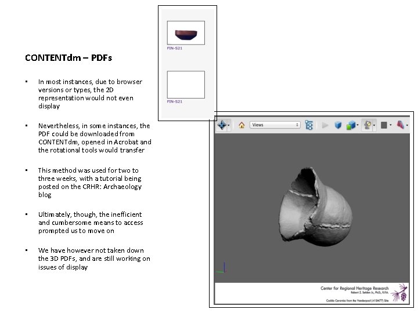Click the bullet starting 'We have however not'
Image resolution: width=418 pixels, height=313 pixels.
[94, 259]
